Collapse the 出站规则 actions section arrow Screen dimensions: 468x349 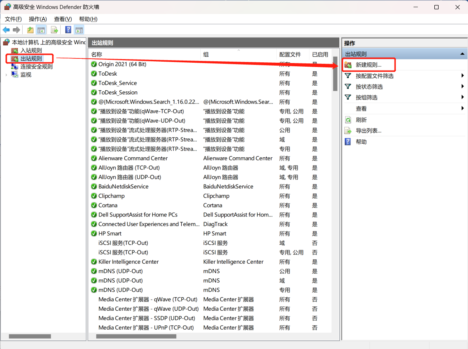pos(462,54)
